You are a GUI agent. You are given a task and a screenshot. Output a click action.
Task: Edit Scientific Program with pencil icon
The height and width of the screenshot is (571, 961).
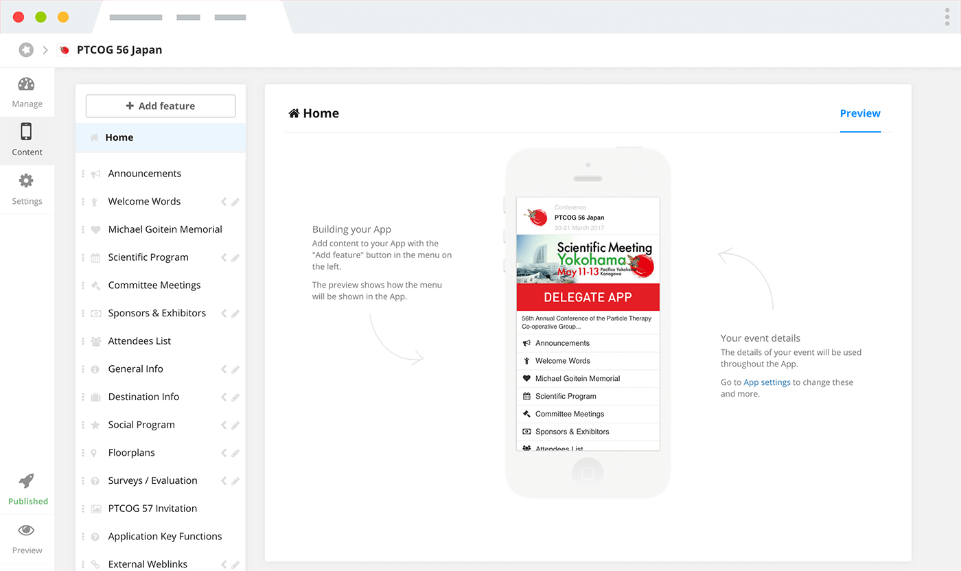tap(235, 257)
